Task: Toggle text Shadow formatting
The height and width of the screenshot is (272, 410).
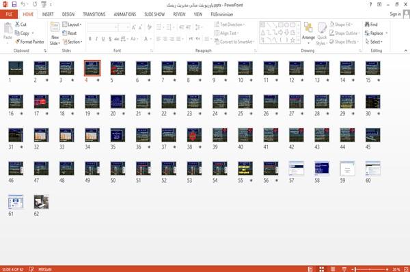Action: [110, 39]
